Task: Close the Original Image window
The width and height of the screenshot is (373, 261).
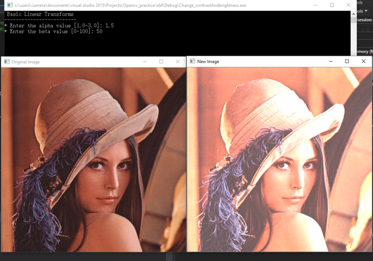Action: (178, 62)
